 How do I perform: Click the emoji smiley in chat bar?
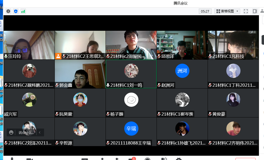pyautogui.click(x=11, y=132)
